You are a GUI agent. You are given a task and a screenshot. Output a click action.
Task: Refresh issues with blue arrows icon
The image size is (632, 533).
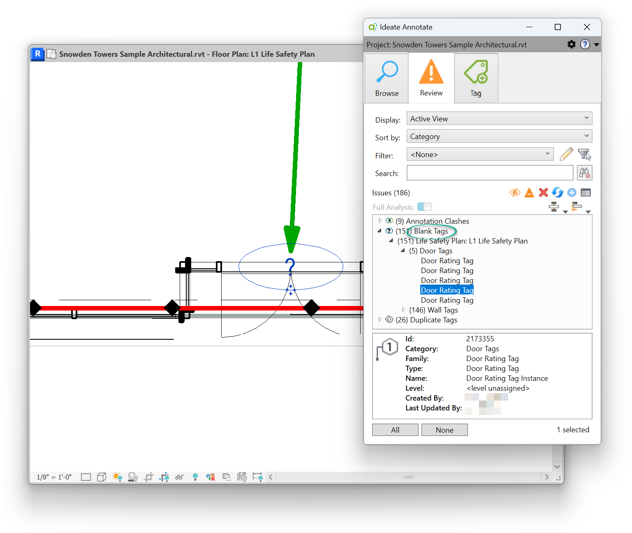[557, 192]
